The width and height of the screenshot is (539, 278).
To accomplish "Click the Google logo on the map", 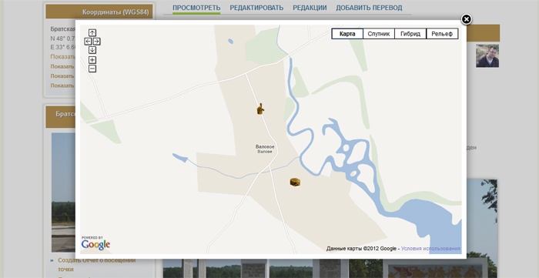I will point(95,243).
